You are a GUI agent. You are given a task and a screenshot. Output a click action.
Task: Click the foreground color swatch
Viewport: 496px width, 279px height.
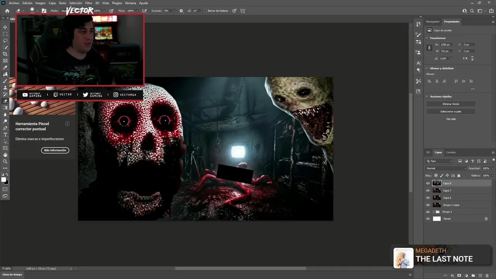pos(3,180)
